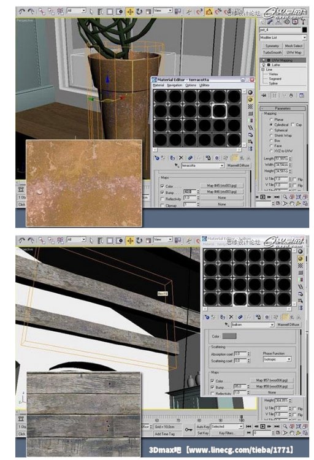Enable the Cap checkbox next to Cylindrical
The height and width of the screenshot is (460, 314).
pyautogui.click(x=293, y=125)
